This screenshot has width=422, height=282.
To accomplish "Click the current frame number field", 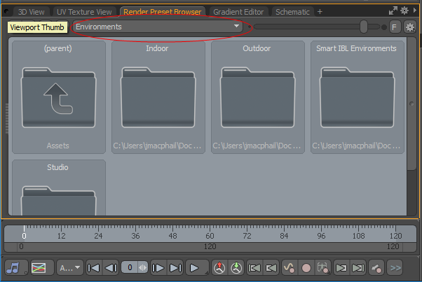I will (x=132, y=267).
